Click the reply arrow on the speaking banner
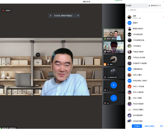 point(78,16)
